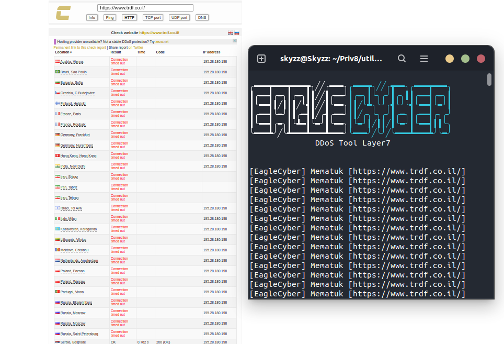Open the https://www.trdf.co.il/ heading link
The image size is (504, 344).
[159, 33]
